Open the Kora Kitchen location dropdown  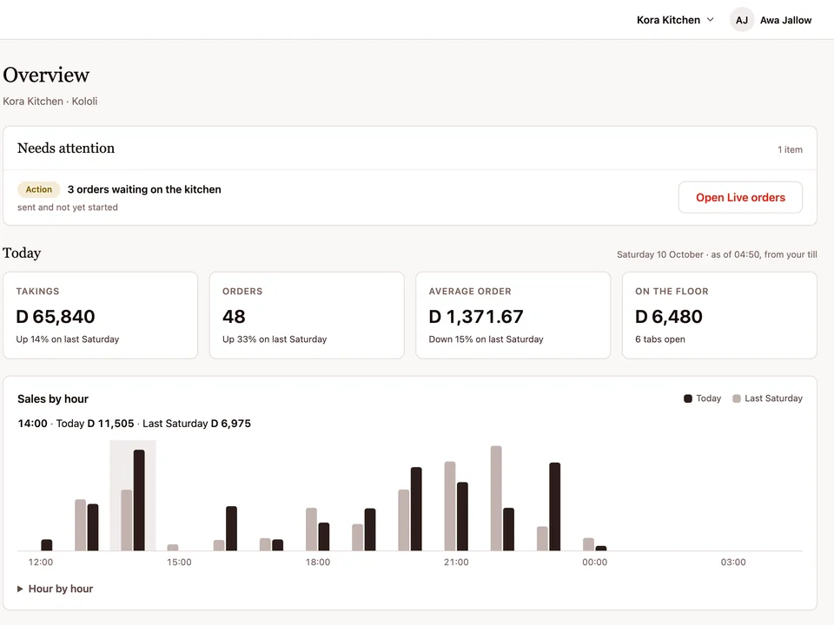675,20
